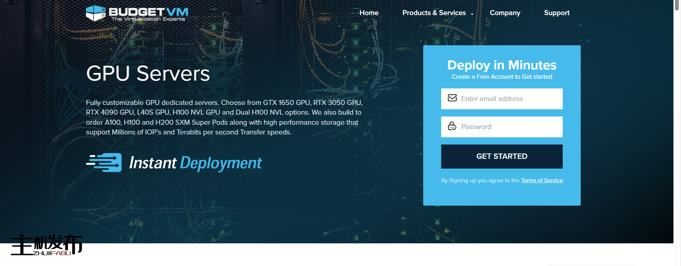Click the BudgetVM cube logo icon
Screen dimensions: 681x266
tap(96, 13)
